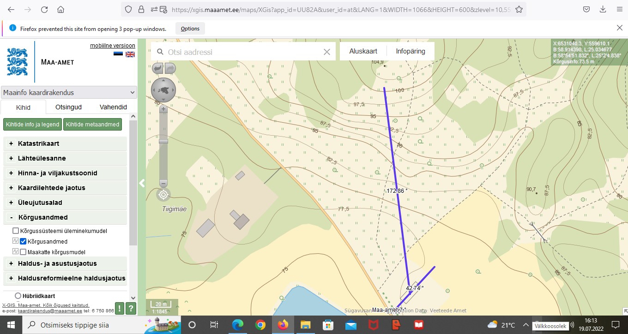This screenshot has width=628, height=334.
Task: Uncheck the Kõrgusandmed layer checkbox
Action: [23, 241]
